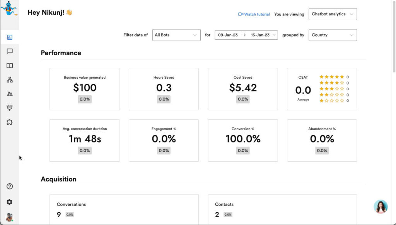Click the user profile avatar at bottom-left

click(10, 217)
